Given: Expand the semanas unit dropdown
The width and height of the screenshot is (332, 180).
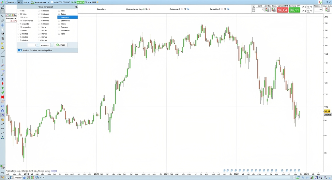Looking at the screenshot, I should [x=46, y=45].
